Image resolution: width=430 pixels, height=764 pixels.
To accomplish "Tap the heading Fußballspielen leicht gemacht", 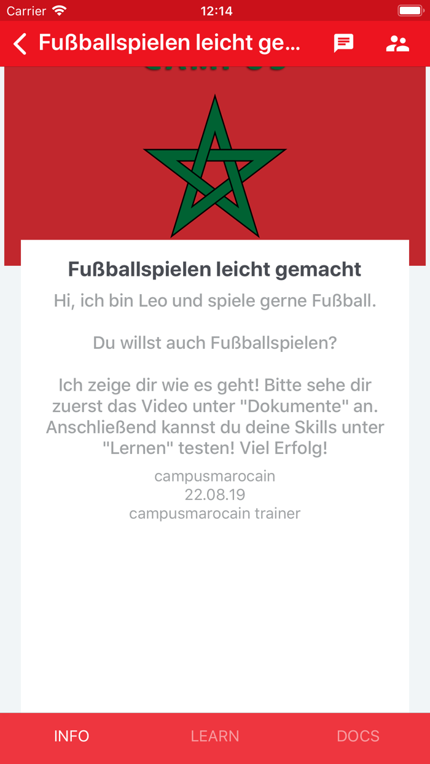I will (214, 269).
